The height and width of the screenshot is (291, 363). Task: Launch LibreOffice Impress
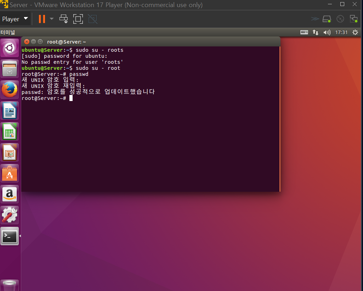(10, 152)
